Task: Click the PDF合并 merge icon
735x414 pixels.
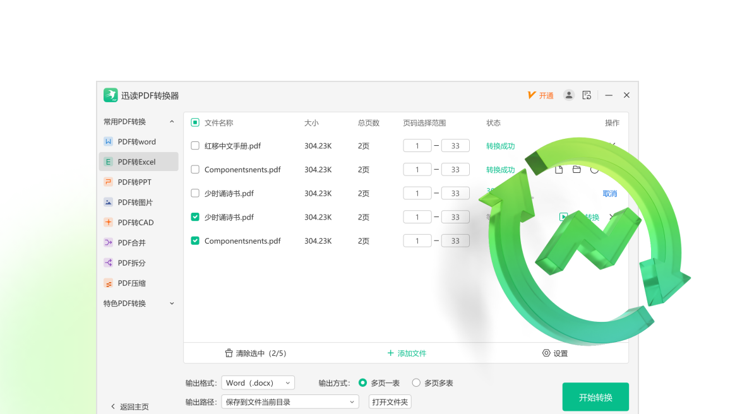Action: (x=108, y=242)
